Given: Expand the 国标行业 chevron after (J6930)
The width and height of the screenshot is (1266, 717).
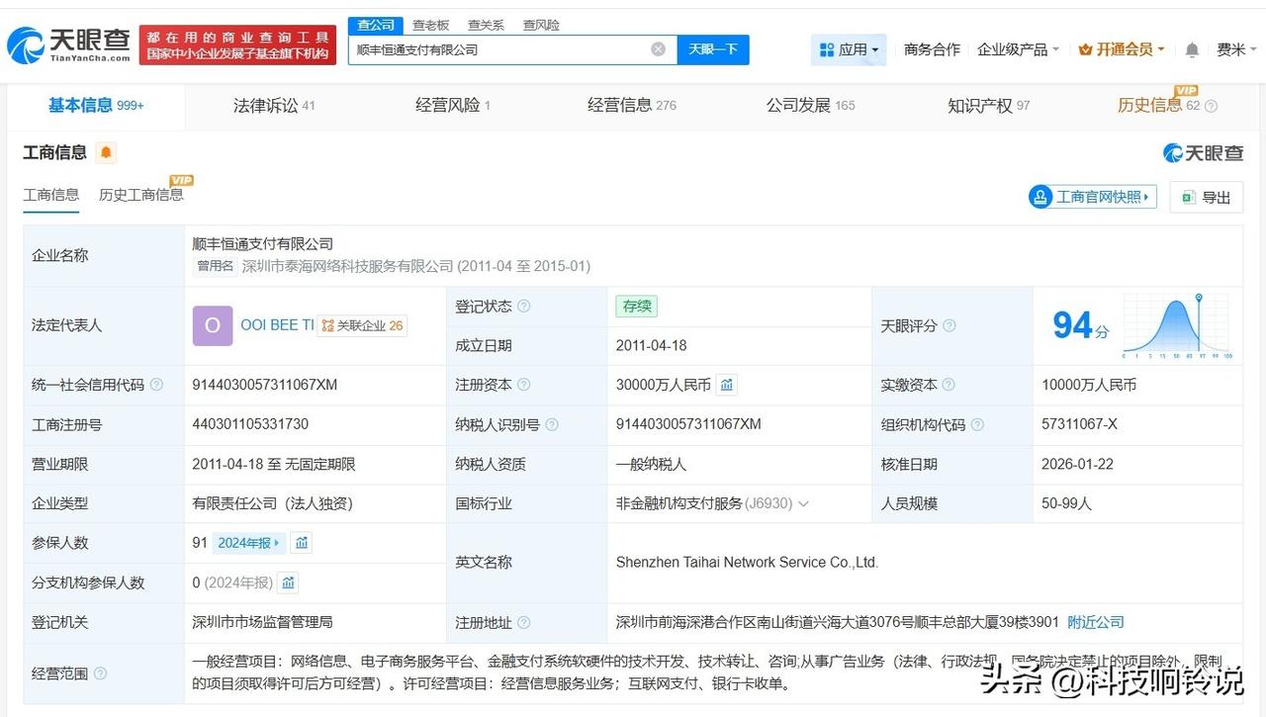Looking at the screenshot, I should pyautogui.click(x=803, y=503).
